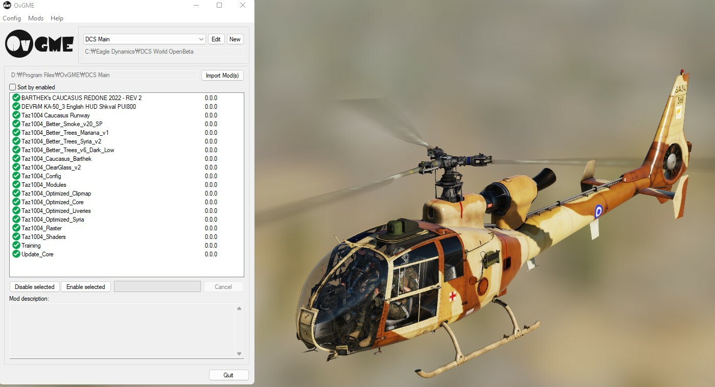715x387 pixels.
Task: Click the scroll-down arrow in Mod description box
Action: pyautogui.click(x=239, y=353)
